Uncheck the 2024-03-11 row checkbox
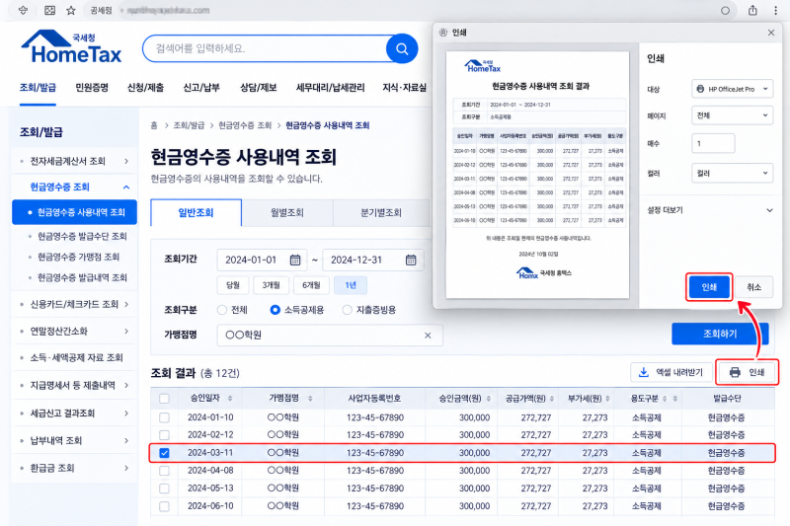790x526 pixels. pos(164,453)
